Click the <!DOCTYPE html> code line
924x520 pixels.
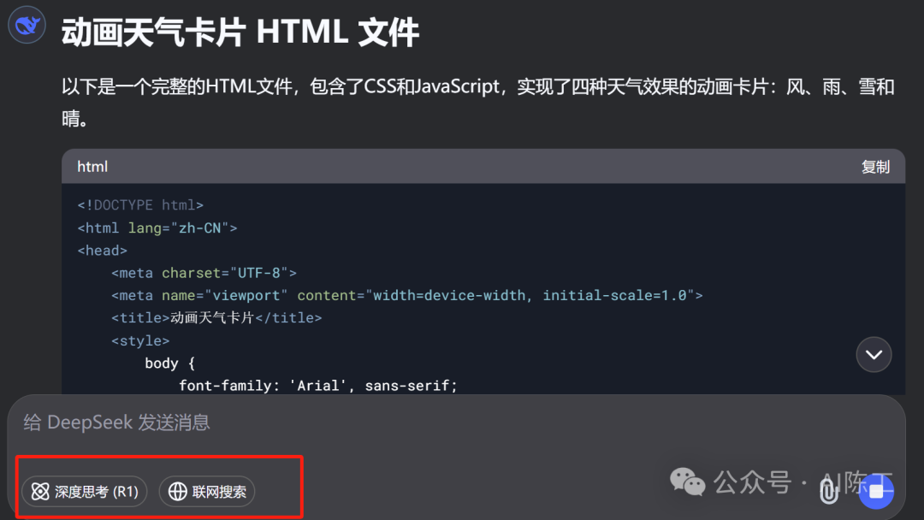pos(140,205)
